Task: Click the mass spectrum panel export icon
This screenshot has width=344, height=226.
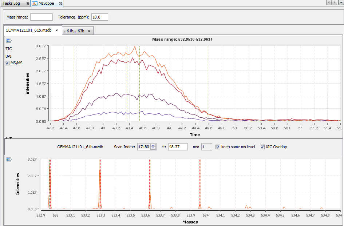Action: pyautogui.click(x=8, y=159)
